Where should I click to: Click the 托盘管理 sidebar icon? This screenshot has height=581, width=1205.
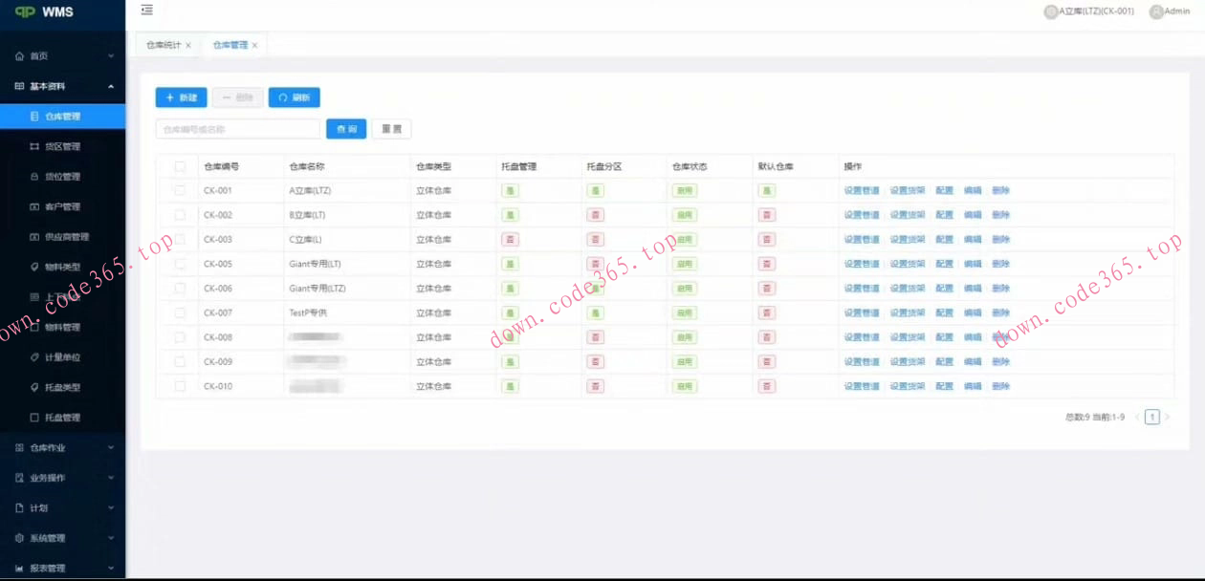(x=35, y=418)
